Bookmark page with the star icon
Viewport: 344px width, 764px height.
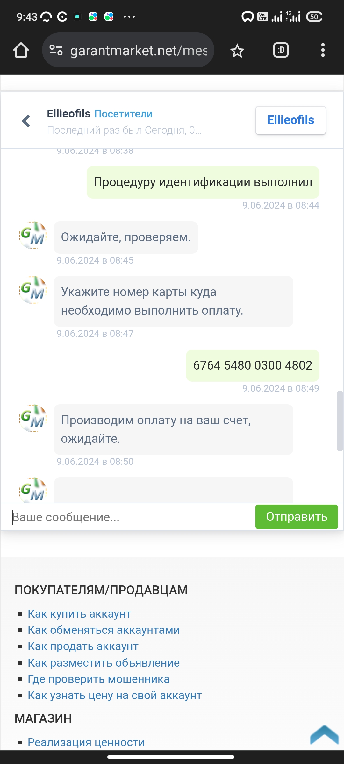click(x=237, y=51)
